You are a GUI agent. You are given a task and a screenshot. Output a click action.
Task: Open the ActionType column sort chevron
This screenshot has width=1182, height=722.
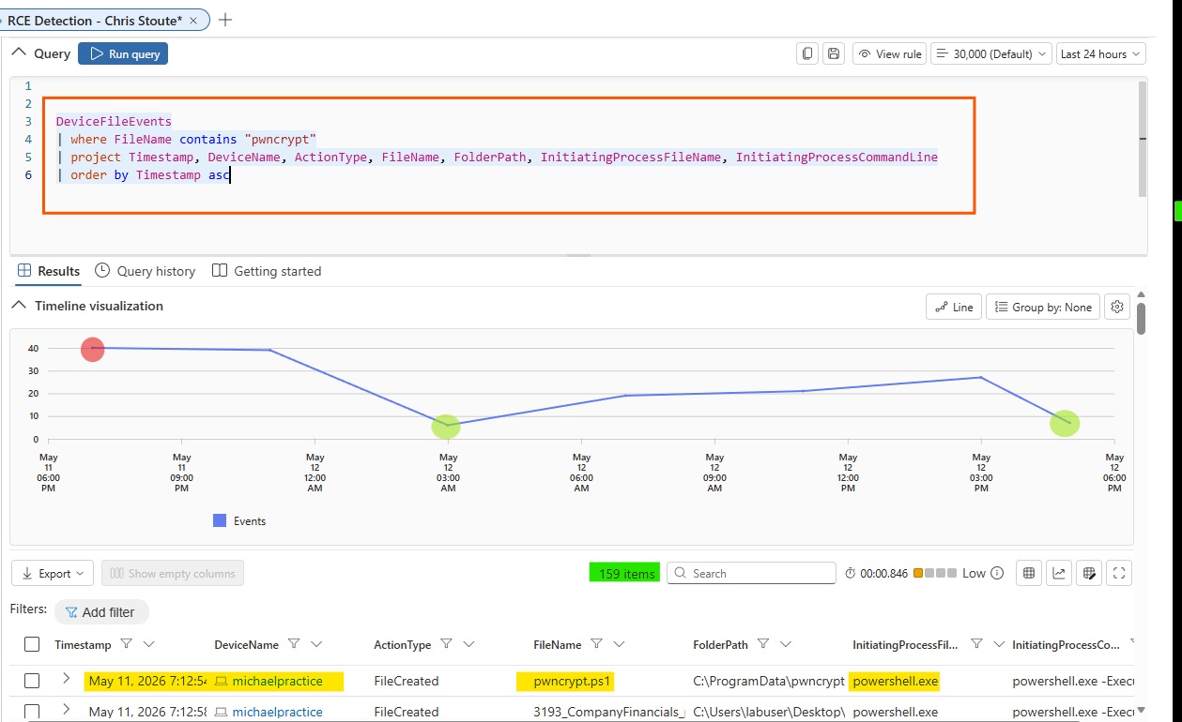point(468,644)
